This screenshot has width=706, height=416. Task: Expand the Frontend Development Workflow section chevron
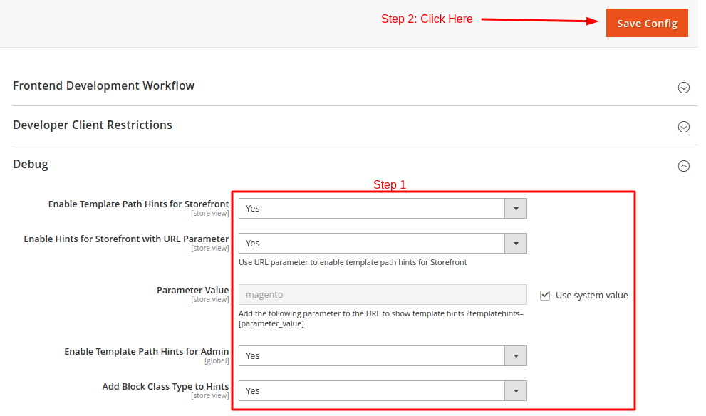[683, 88]
